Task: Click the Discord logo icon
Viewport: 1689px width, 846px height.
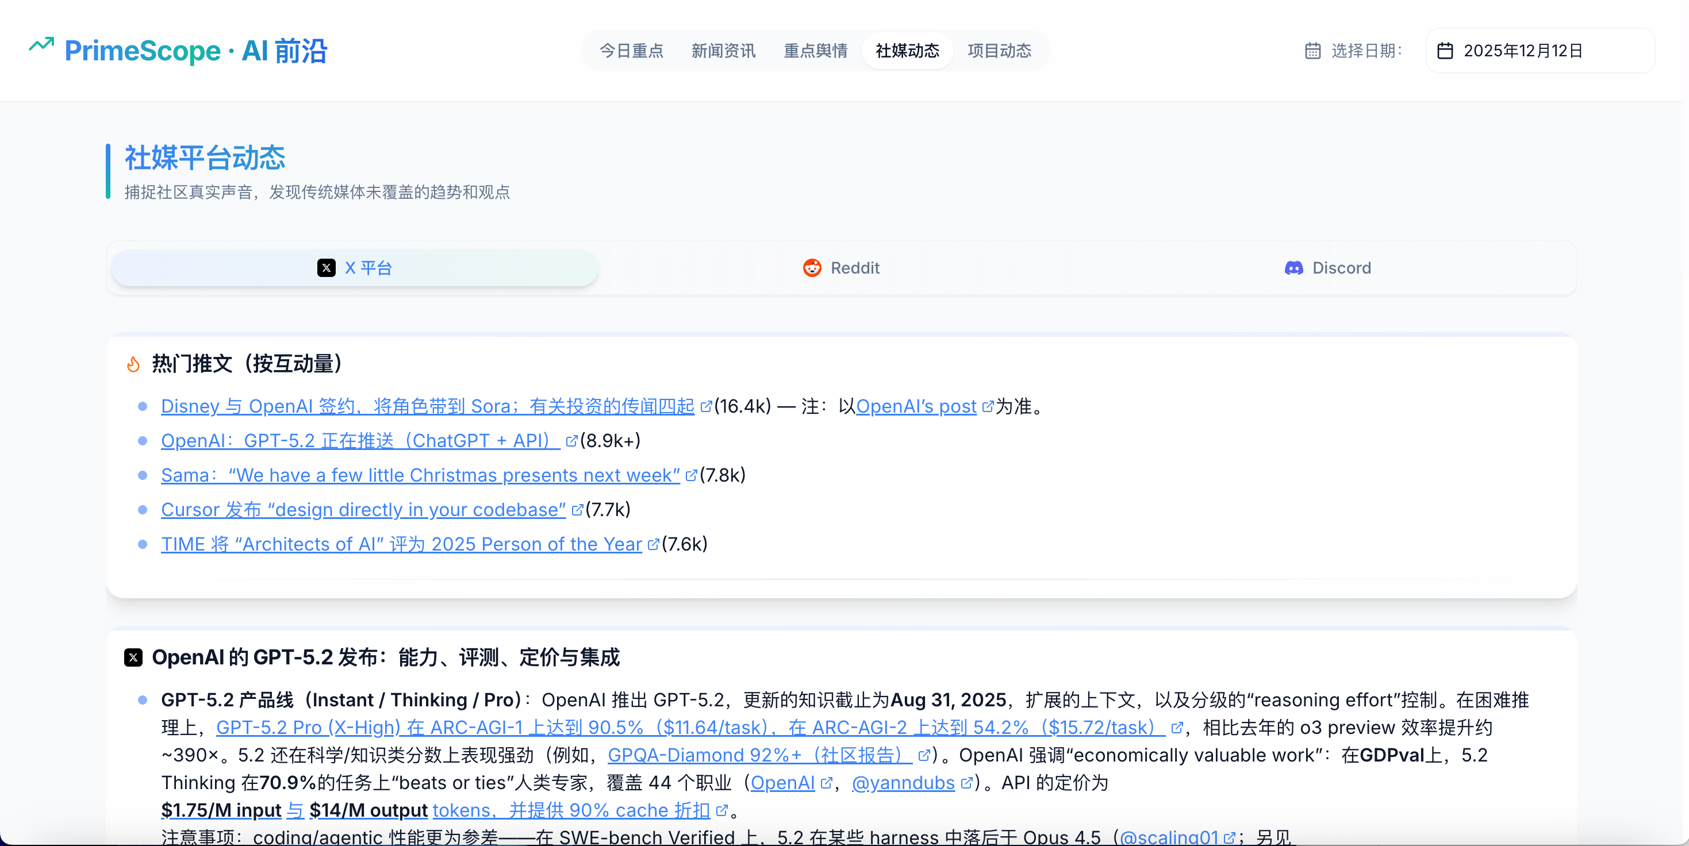Action: click(1293, 268)
